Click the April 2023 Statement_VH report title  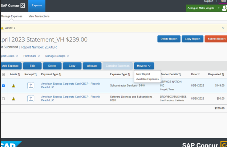click(x=44, y=39)
